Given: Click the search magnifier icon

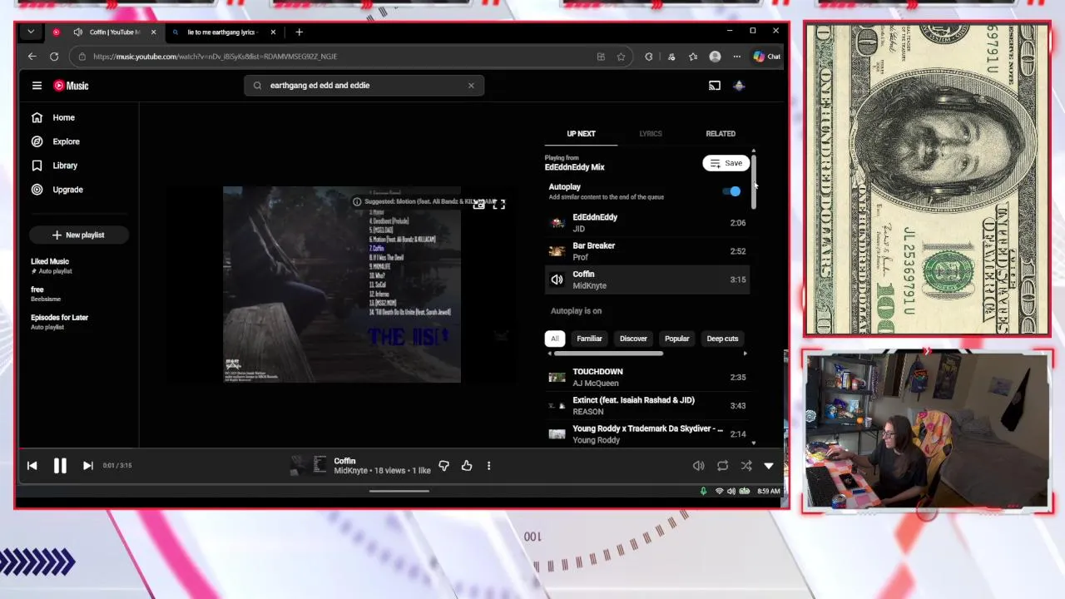Looking at the screenshot, I should 257,85.
